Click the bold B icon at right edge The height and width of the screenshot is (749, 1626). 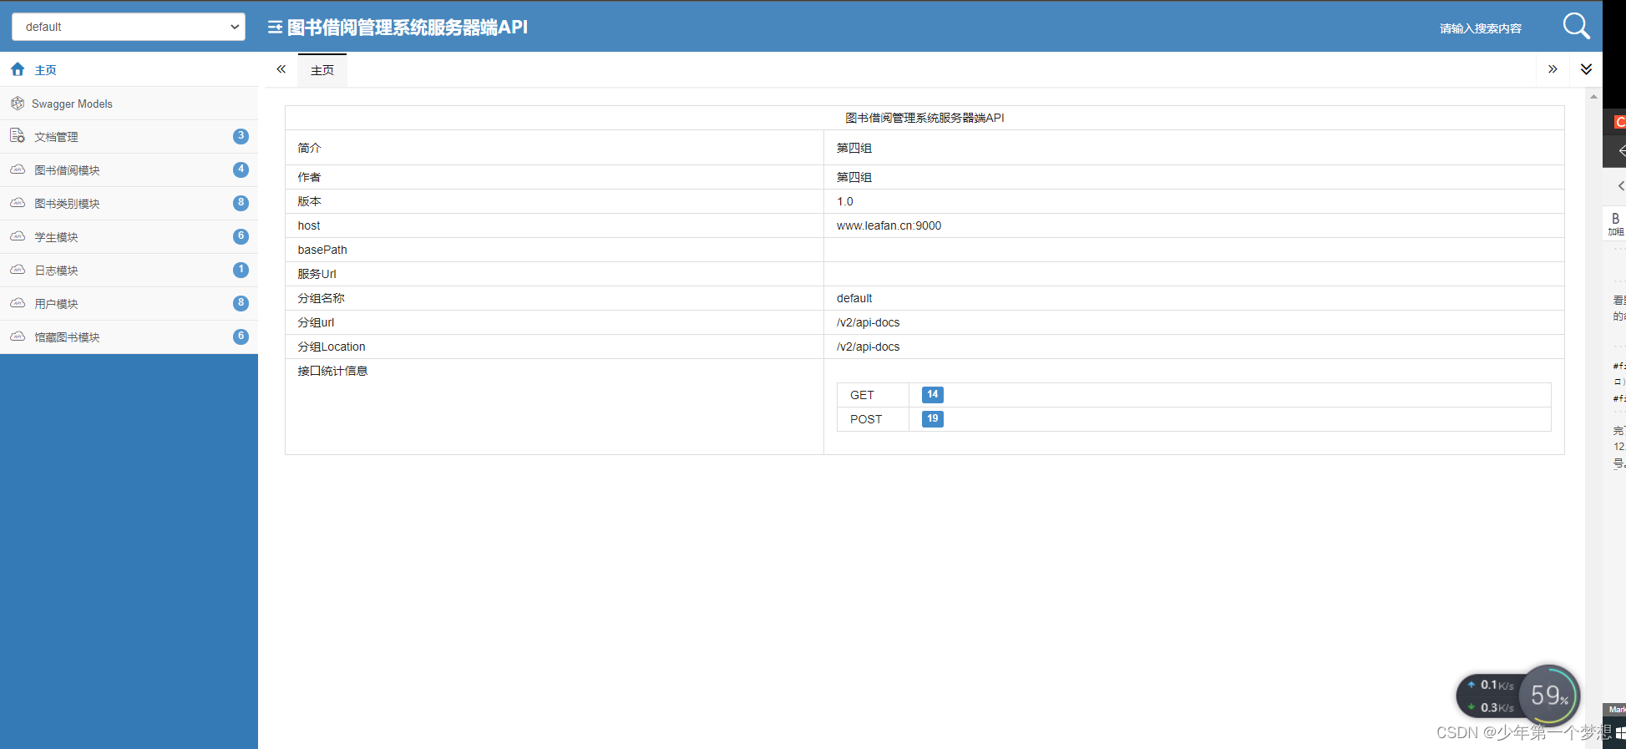coord(1615,219)
